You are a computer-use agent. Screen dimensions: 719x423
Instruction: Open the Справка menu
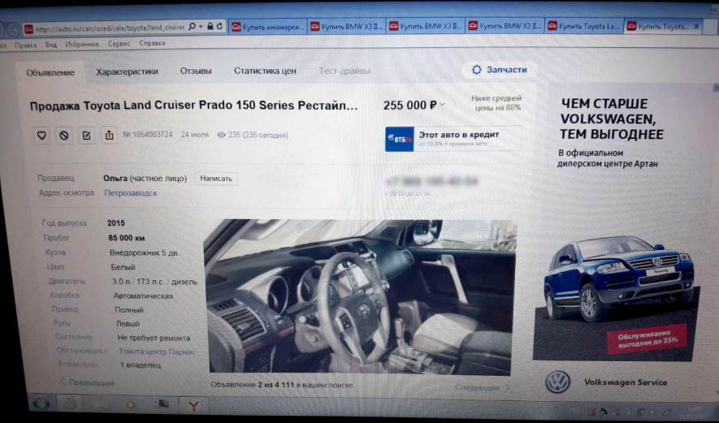pos(152,43)
